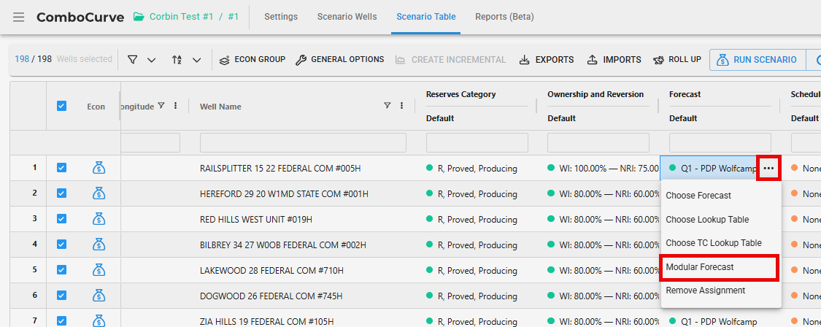
Task: Click the Run Scenario button
Action: coord(757,60)
